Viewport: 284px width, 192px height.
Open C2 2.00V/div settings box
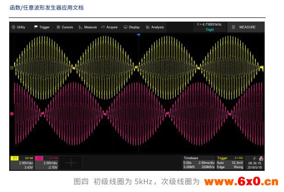[x=47, y=163]
